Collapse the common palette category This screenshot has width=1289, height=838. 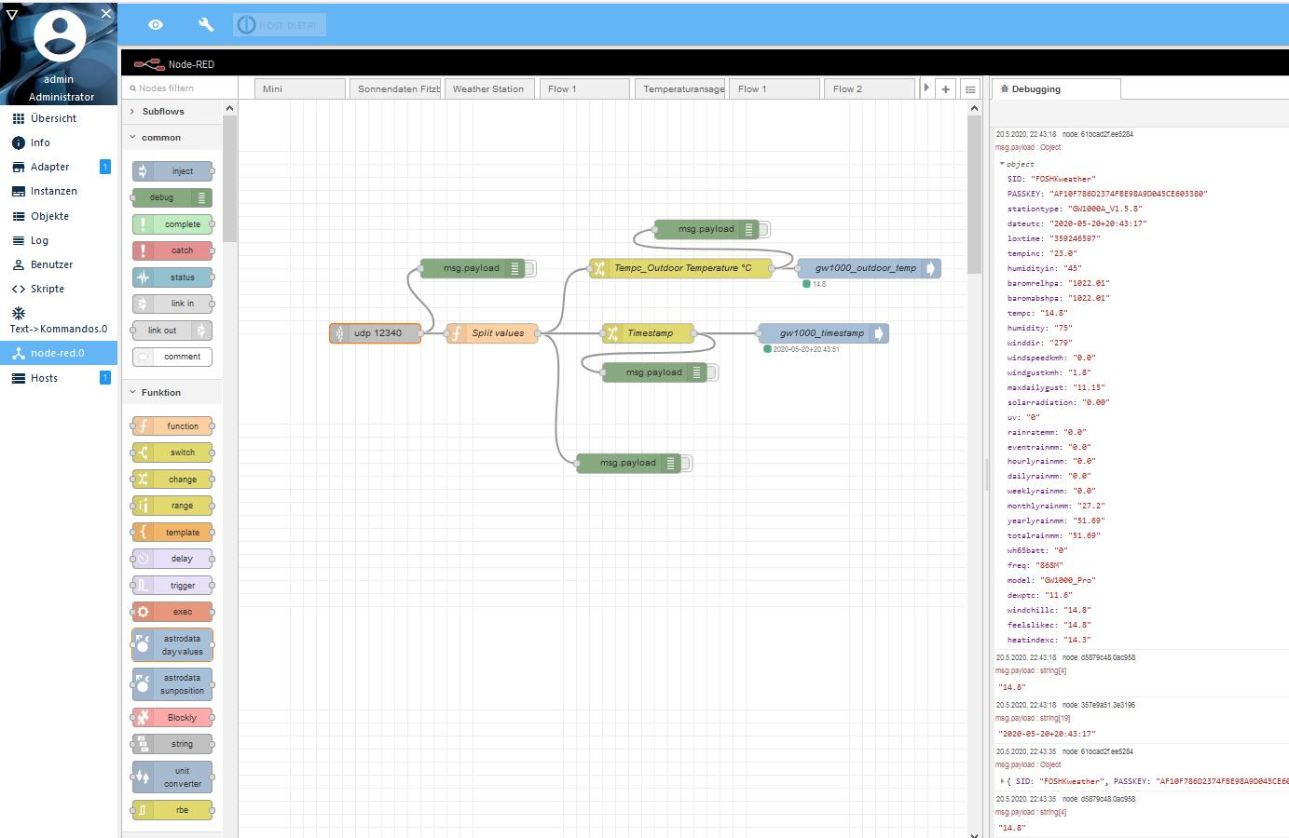[160, 138]
